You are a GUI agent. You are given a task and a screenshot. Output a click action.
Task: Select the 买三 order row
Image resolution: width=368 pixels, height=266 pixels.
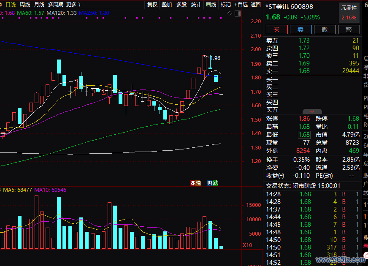[x=312, y=95]
